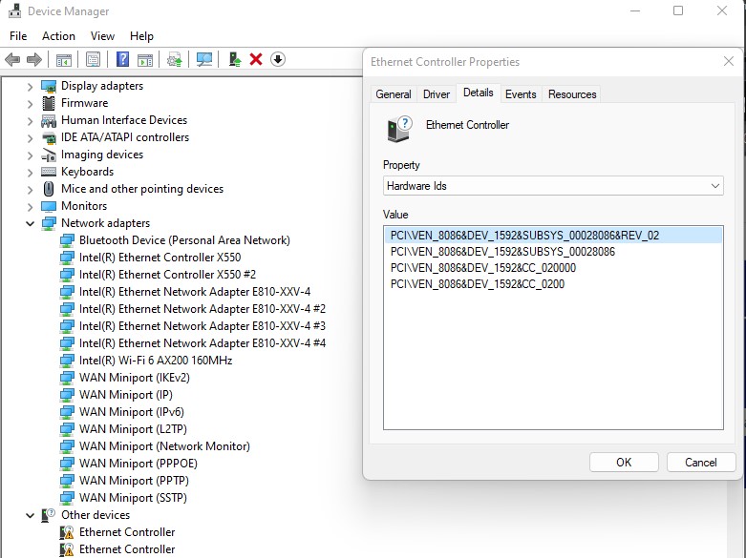Screen dimensions: 746x558
Task: Switch to the Events tab
Action: (521, 94)
